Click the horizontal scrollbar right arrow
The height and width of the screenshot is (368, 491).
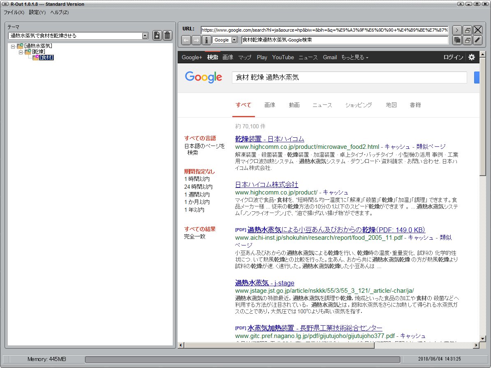tap(476, 345)
